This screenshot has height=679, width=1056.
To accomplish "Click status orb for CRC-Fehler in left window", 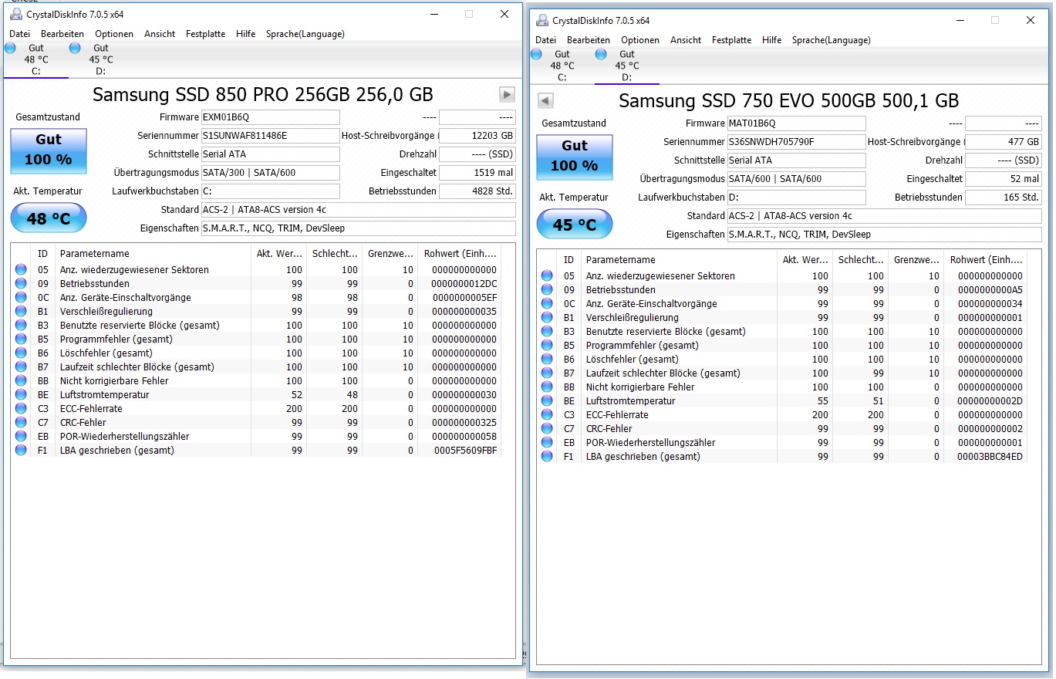I will 21,423.
